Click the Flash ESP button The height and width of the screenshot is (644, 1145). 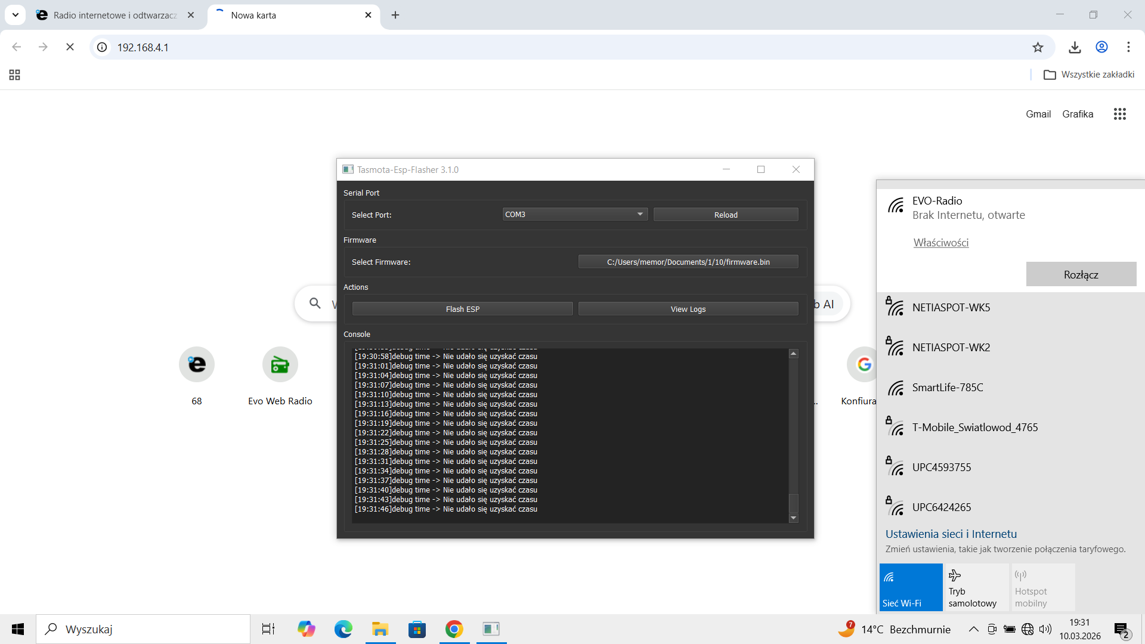pos(462,309)
